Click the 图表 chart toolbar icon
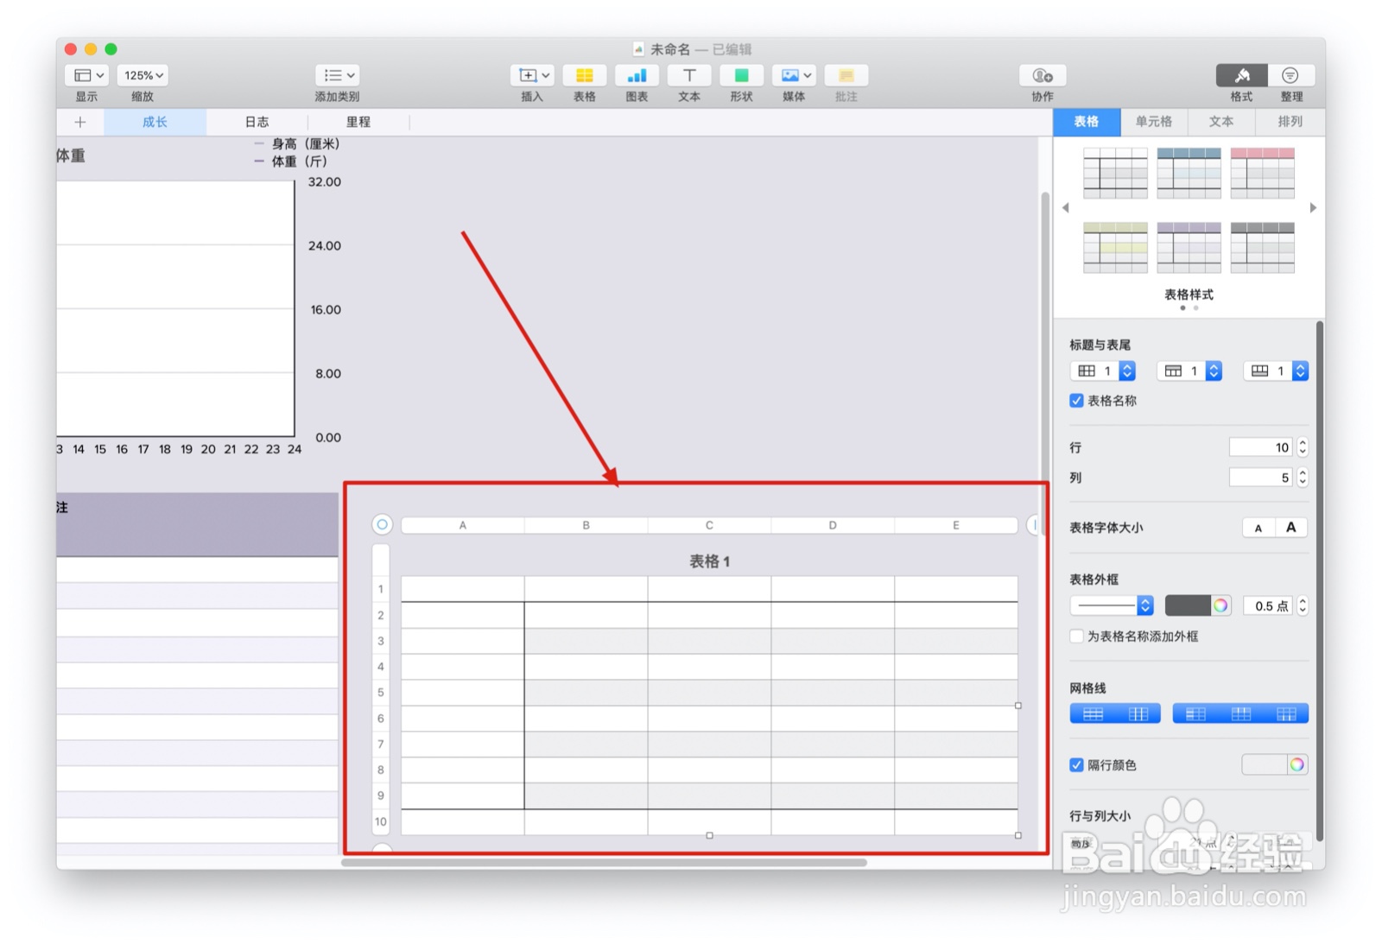The height and width of the screenshot is (944, 1382). tap(637, 75)
